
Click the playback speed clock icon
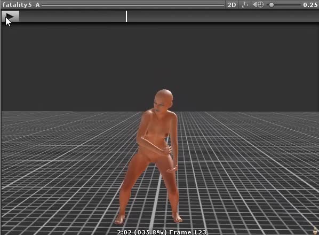click(x=258, y=5)
